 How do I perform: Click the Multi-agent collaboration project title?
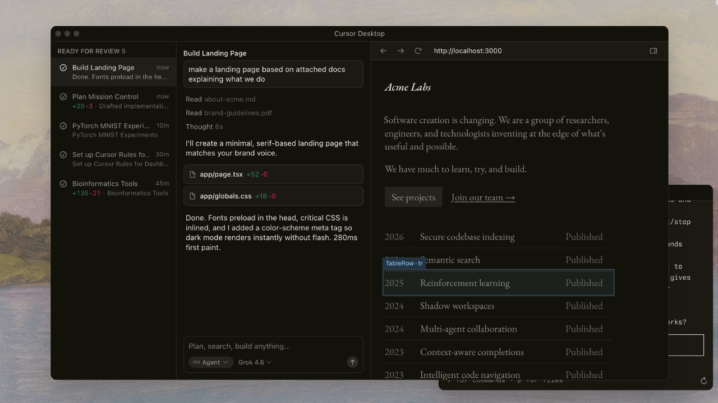[x=468, y=329]
